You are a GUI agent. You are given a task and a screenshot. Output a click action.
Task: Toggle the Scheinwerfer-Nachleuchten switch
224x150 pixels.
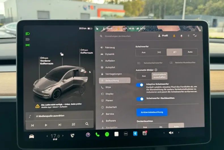coord(140,99)
